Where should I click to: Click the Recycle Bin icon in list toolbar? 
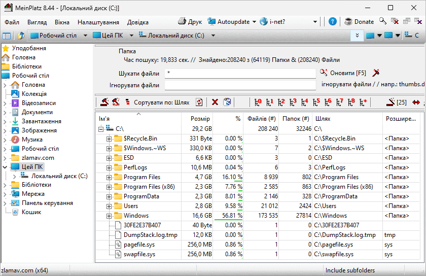[x=227, y=102]
